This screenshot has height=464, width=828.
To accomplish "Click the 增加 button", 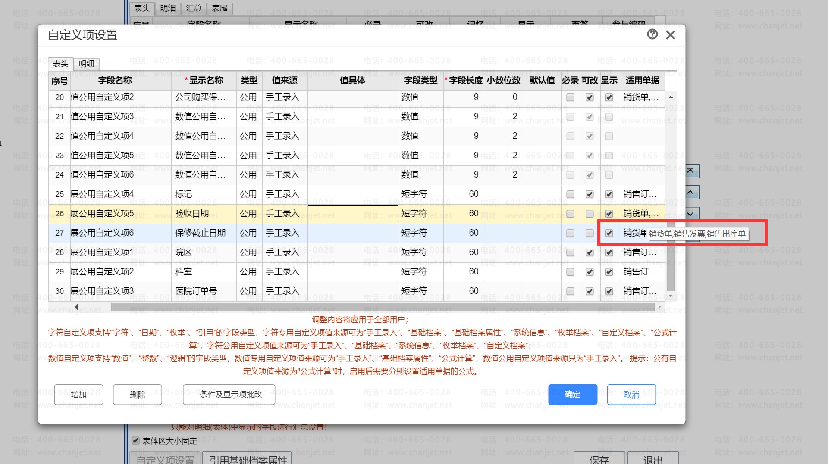I will pos(78,395).
